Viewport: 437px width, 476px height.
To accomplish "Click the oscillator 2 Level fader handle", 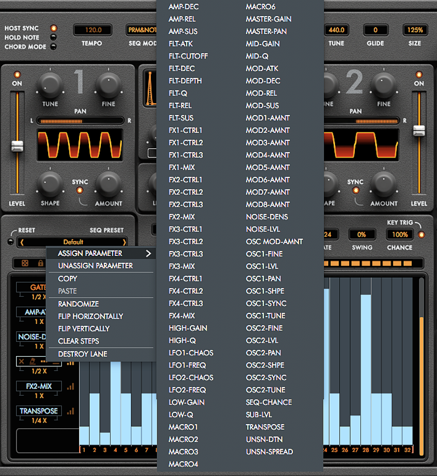I will coord(419,131).
